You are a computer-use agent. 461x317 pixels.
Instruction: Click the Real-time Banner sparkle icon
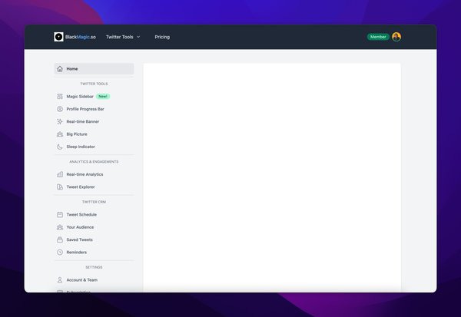pyautogui.click(x=60, y=121)
